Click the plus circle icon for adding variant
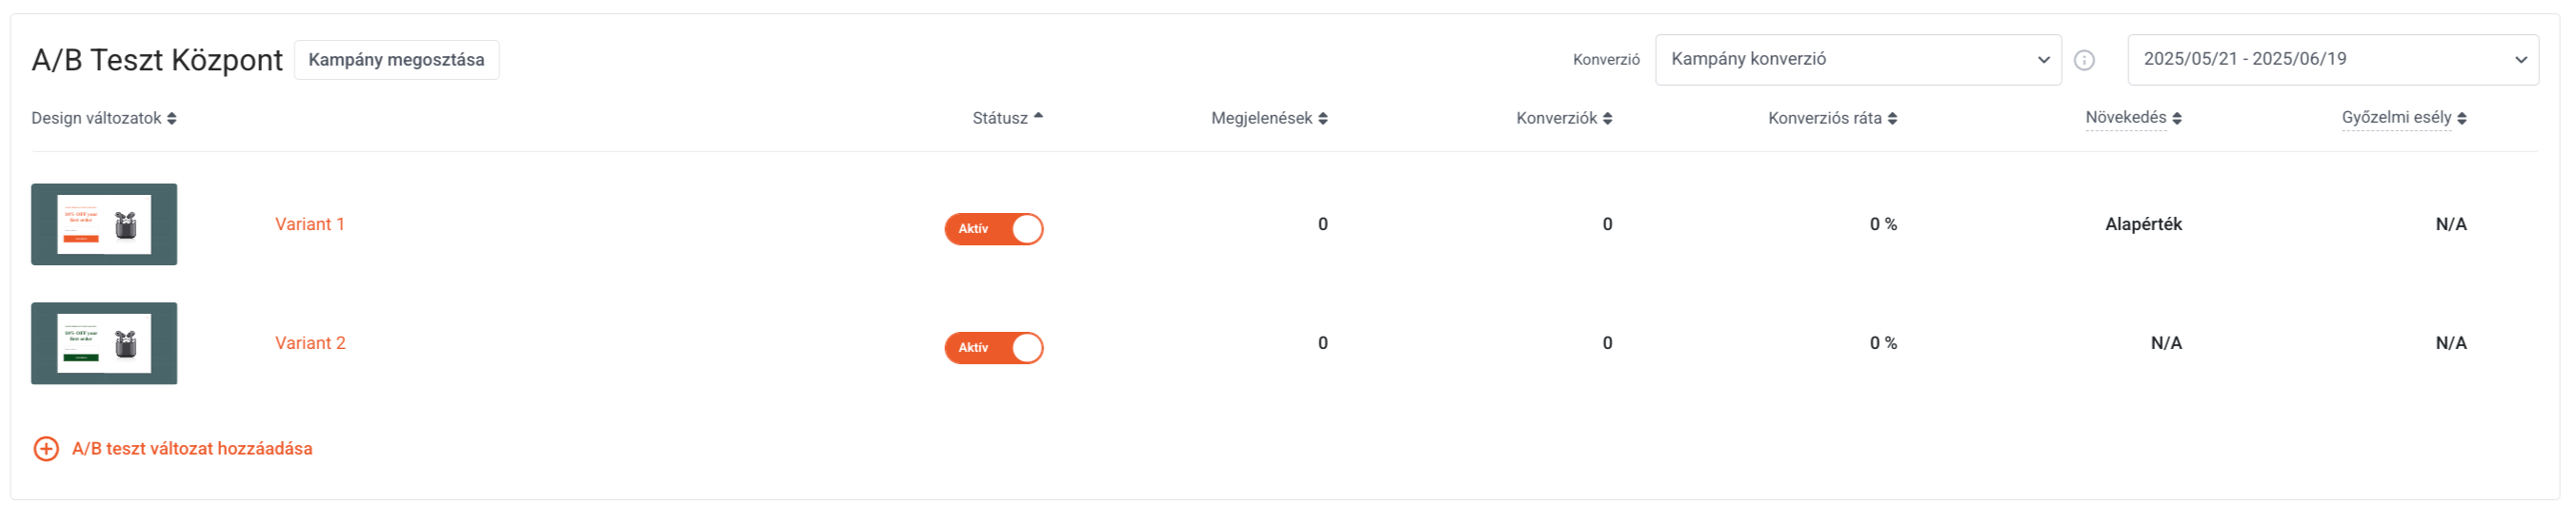2576x523 pixels. [46, 449]
